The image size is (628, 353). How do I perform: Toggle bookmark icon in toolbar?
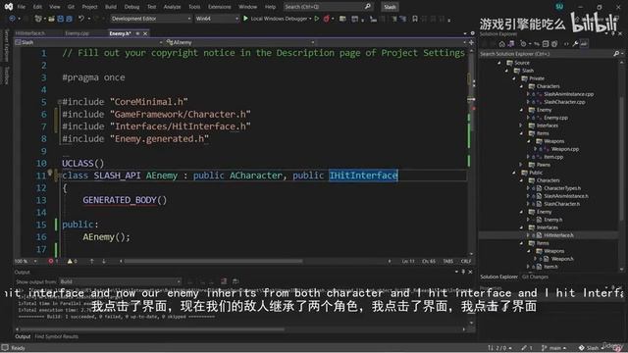(x=415, y=19)
